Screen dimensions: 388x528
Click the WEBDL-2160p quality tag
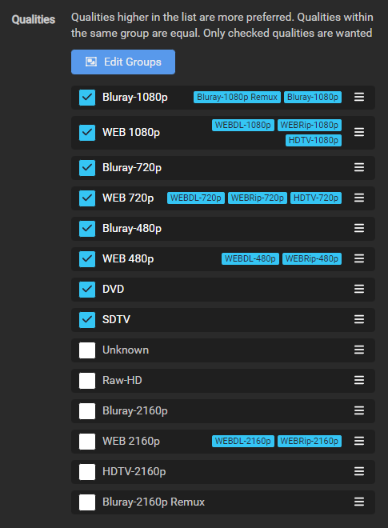click(243, 441)
